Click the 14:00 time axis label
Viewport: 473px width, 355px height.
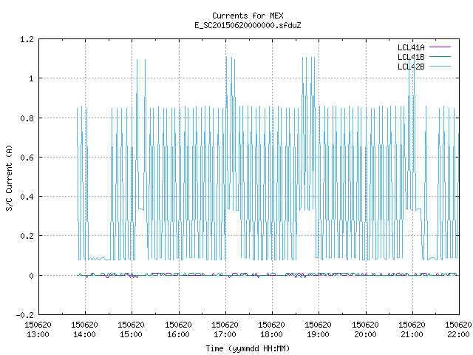pos(85,334)
